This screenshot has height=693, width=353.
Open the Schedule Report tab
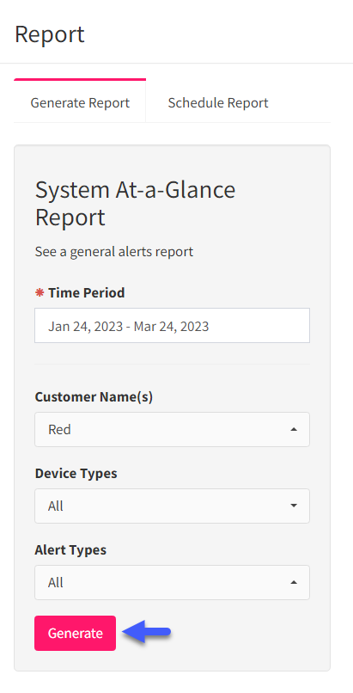(x=218, y=102)
